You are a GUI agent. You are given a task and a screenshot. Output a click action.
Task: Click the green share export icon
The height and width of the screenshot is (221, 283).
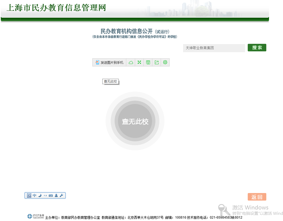pyautogui.click(x=157, y=62)
